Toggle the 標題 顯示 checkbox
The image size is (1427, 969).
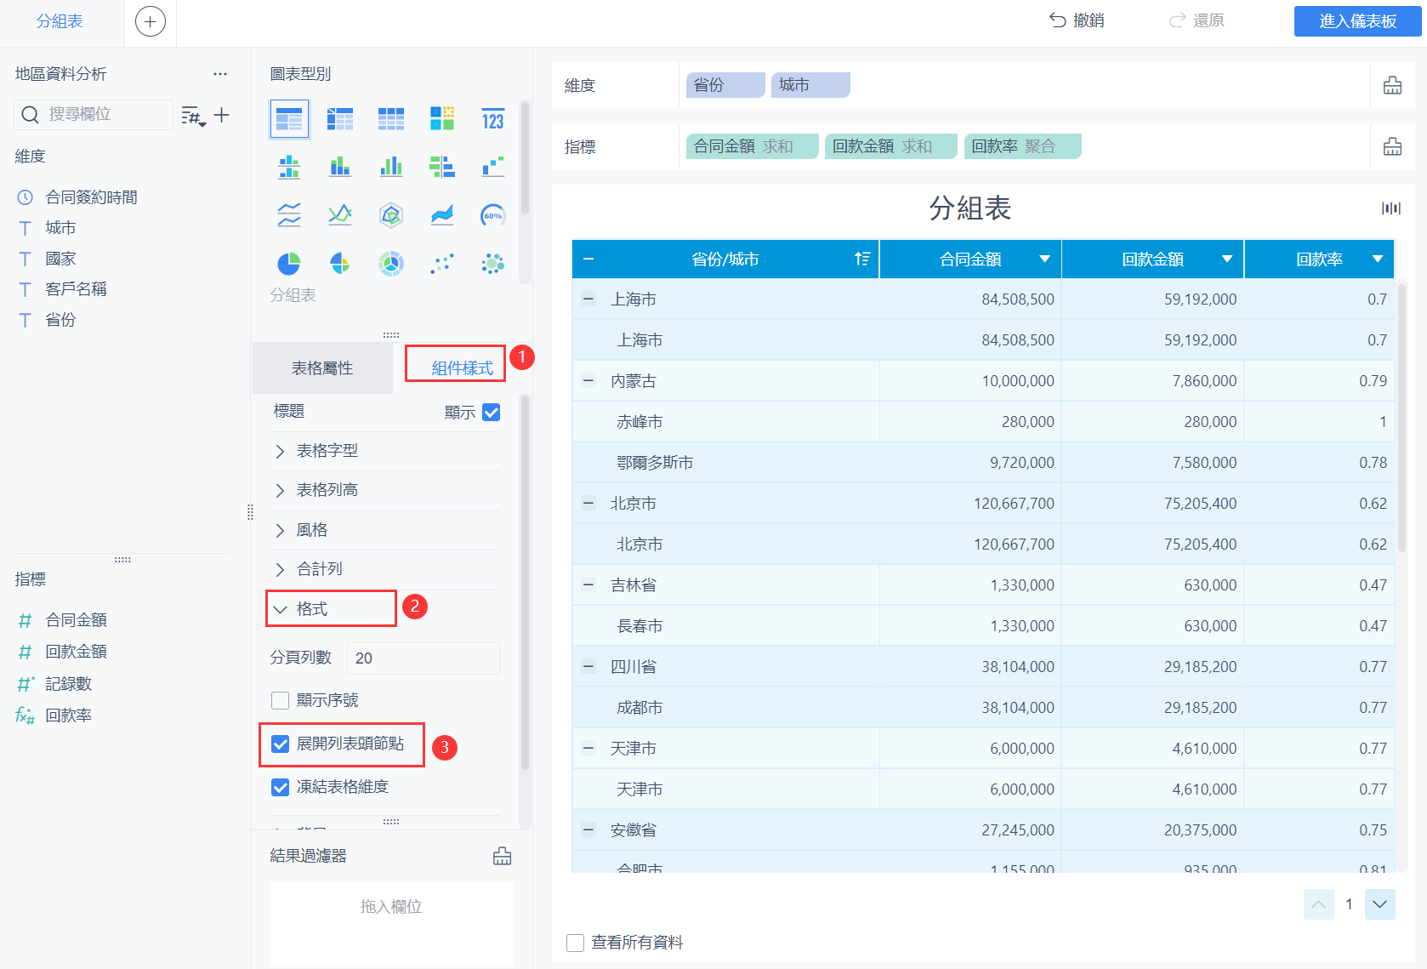[492, 413]
